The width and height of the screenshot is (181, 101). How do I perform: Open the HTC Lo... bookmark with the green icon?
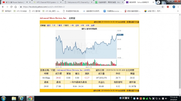pyautogui.click(x=51, y=11)
